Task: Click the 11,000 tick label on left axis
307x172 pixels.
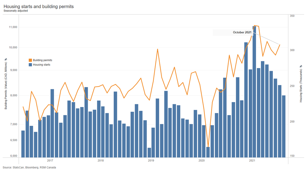Action: 12,27
